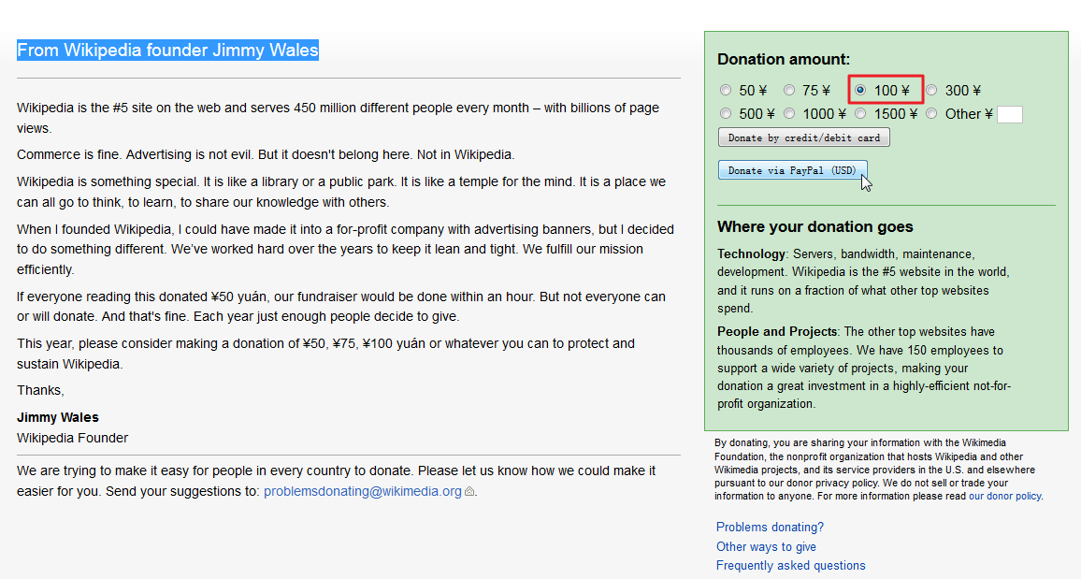
Task: Click the bold Jimmy Wales signature
Action: (x=58, y=418)
